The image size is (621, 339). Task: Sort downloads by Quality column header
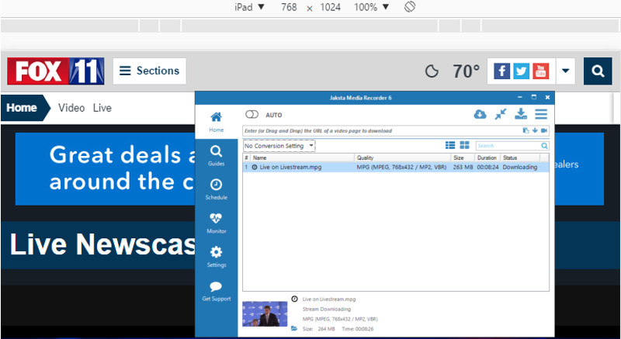[x=403, y=157]
